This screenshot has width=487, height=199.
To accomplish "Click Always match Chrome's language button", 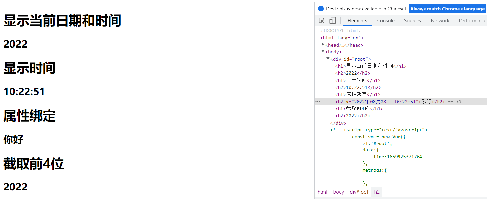I will tap(447, 9).
